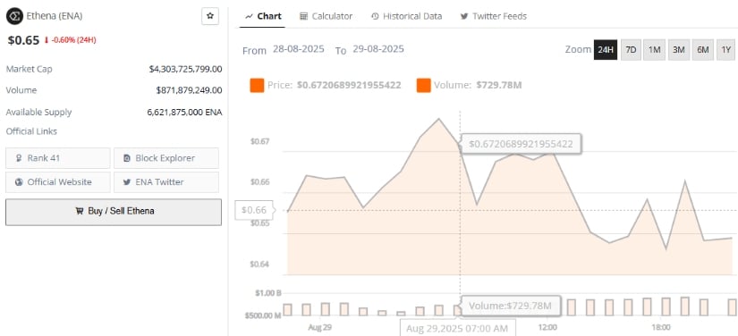Click the Zoom label
This screenshot has width=738, height=336.
point(578,49)
